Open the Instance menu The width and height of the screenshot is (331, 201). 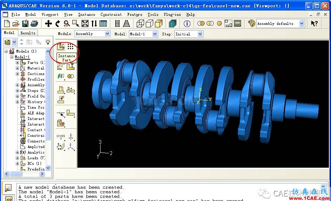coord(86,14)
